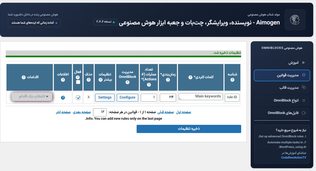Delete the rule with X
The image size is (316, 171).
click(88, 97)
